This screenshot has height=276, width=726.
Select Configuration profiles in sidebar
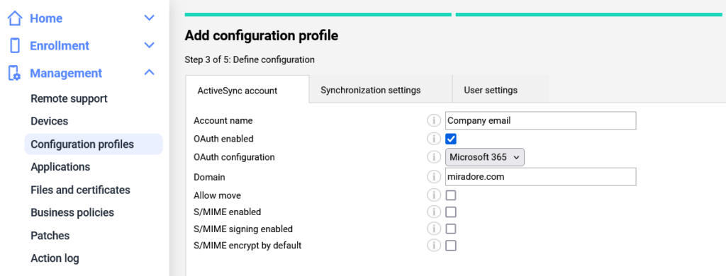[x=94, y=144]
